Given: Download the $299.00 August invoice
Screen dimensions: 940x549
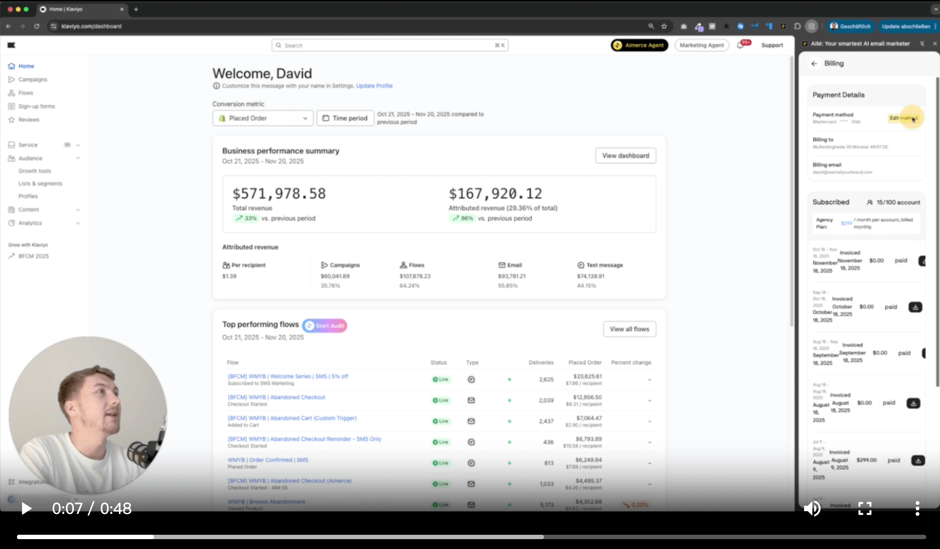Looking at the screenshot, I should [918, 461].
